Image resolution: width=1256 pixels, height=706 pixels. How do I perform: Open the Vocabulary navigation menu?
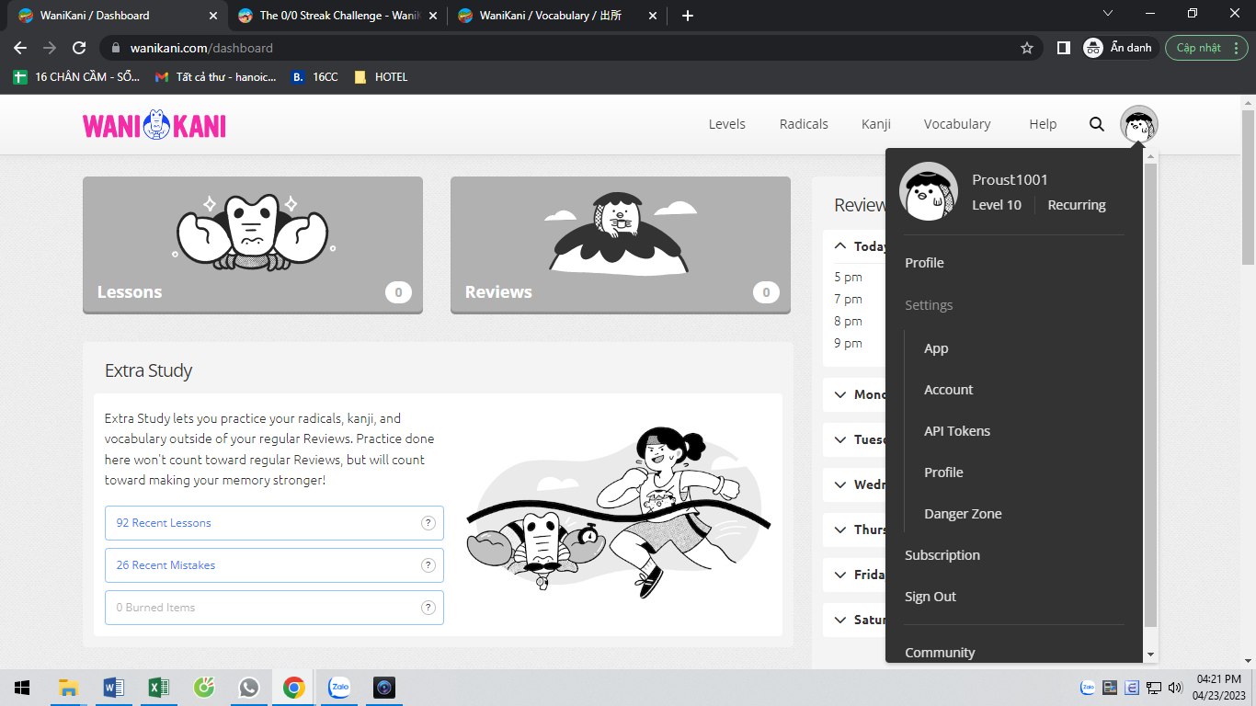(x=957, y=124)
